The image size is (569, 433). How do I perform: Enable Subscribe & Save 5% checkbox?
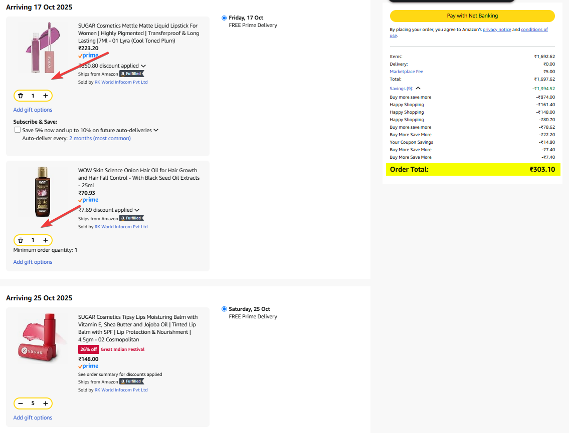click(x=18, y=130)
